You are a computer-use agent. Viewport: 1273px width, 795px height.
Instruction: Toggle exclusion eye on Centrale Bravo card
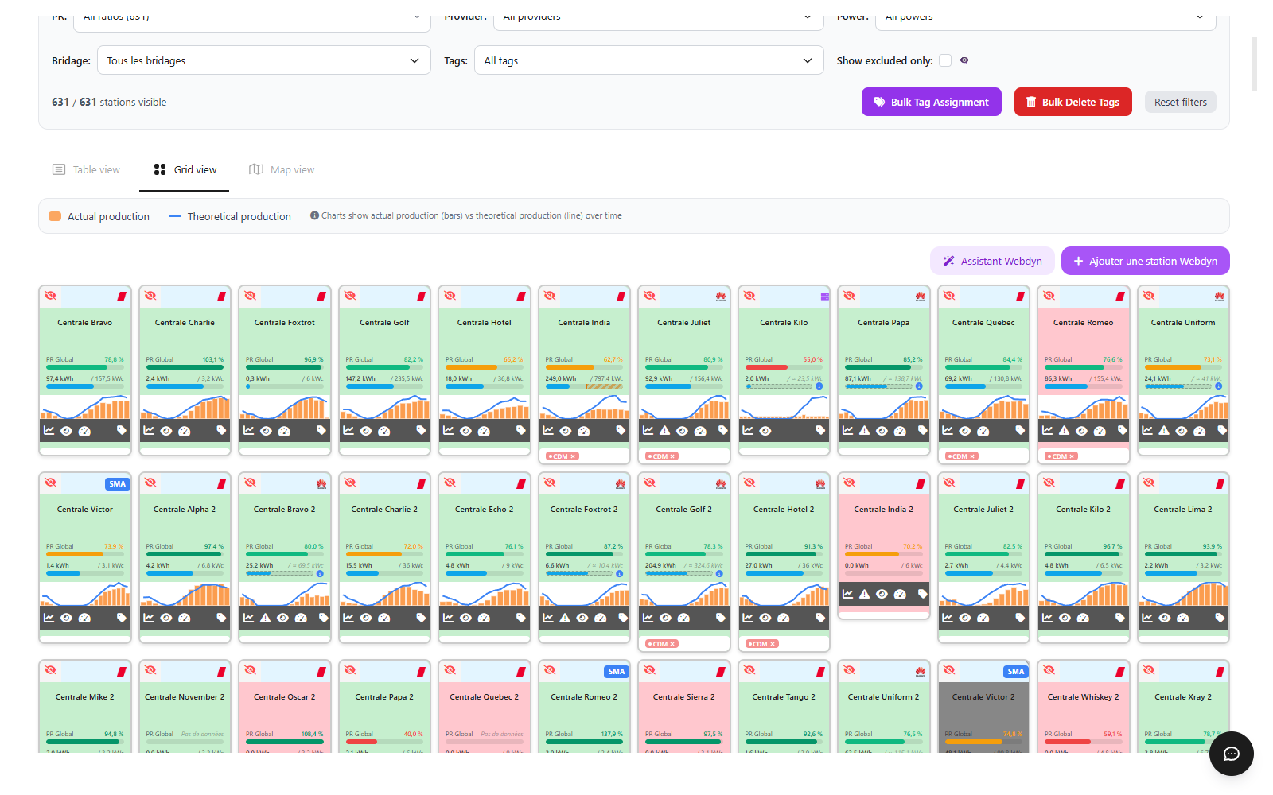coord(51,296)
